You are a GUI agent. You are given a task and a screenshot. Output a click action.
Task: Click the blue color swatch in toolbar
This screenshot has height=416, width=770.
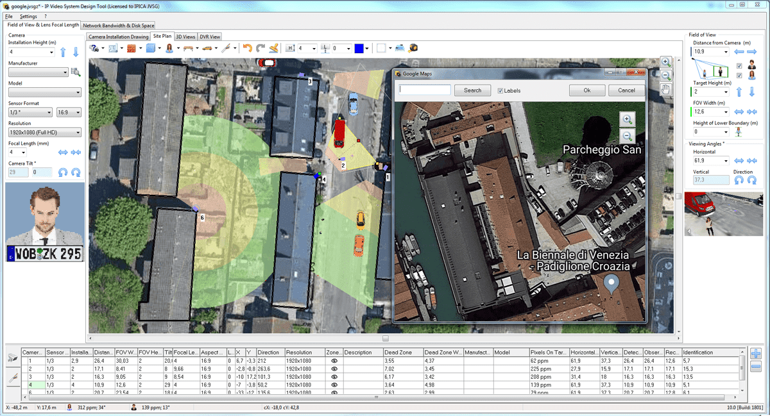(359, 49)
